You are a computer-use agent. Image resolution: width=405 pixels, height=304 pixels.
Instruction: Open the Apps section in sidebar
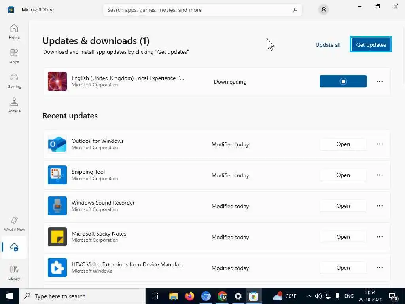(x=14, y=56)
